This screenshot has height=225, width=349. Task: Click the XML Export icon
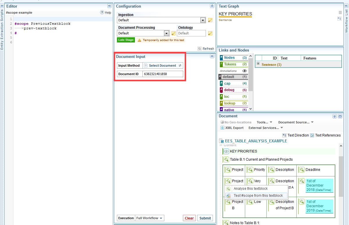[222, 128]
